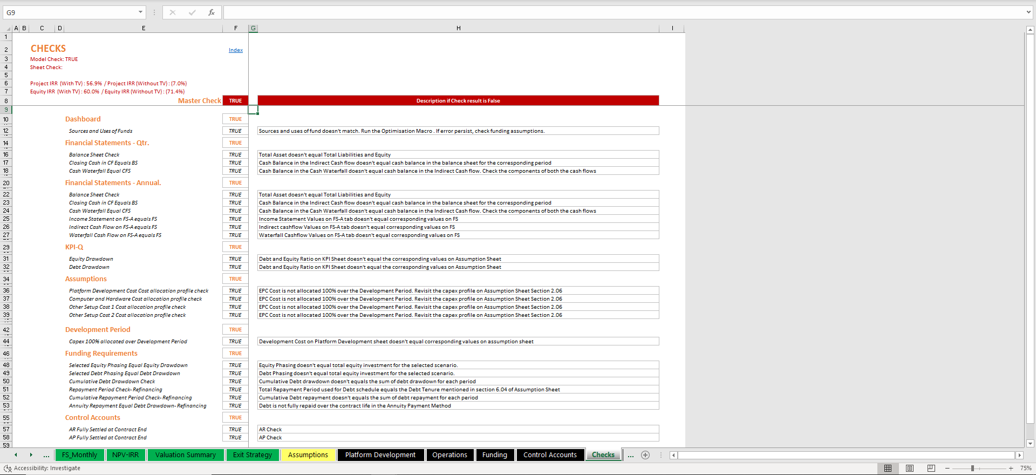Screen dimensions: 1036x475
Task: Go to the Assumptions sheet tab
Action: point(308,455)
